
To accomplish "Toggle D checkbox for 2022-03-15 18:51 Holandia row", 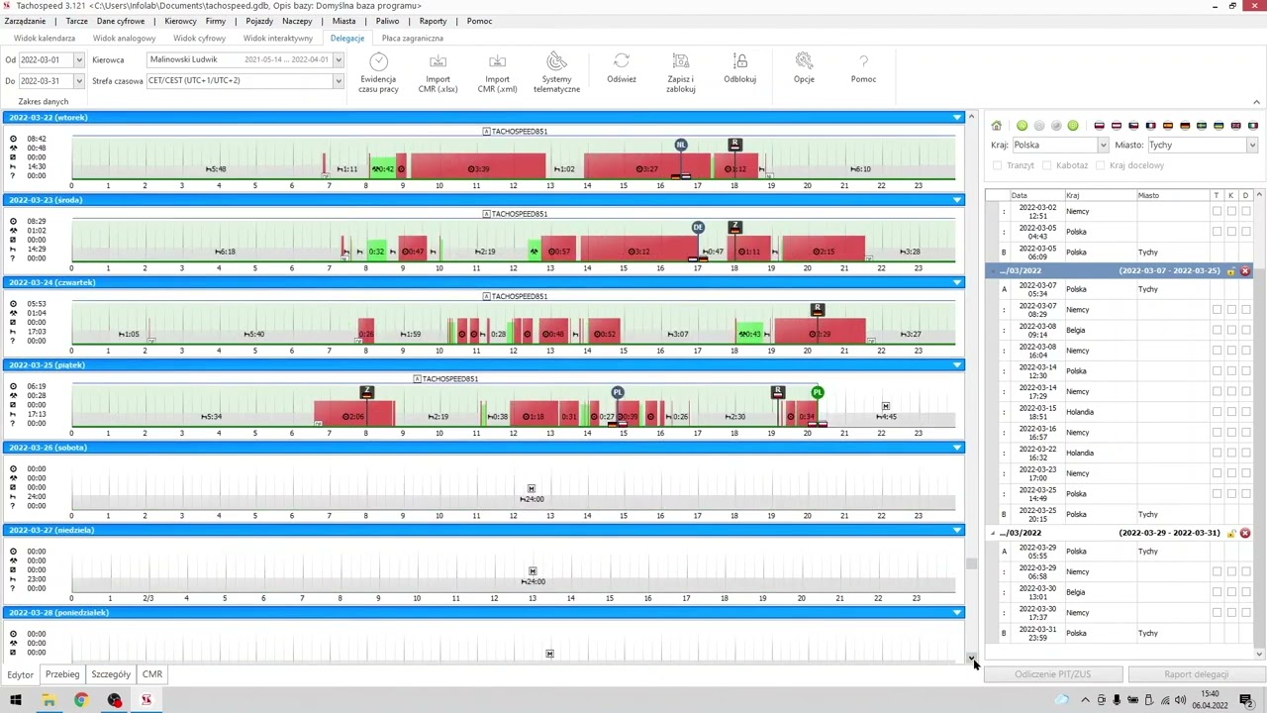I will click(1245, 412).
